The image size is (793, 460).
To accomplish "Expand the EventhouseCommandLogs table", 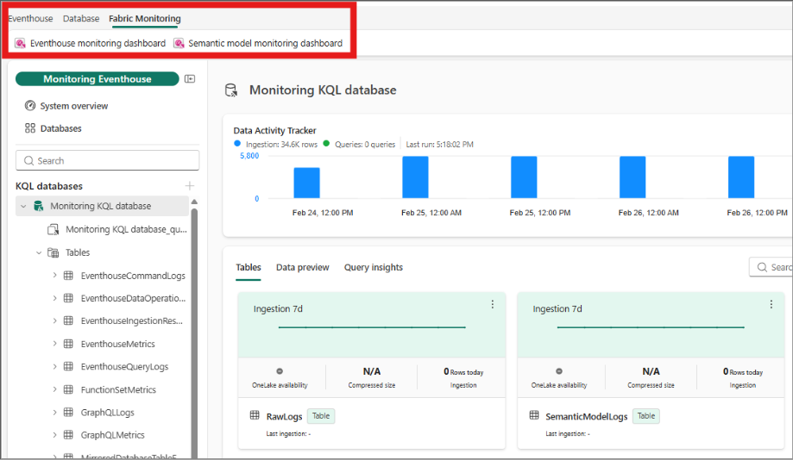I will [54, 275].
